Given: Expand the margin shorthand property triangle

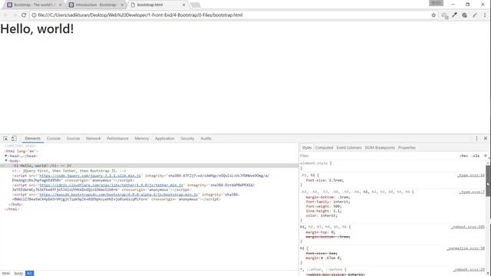Looking at the screenshot, I should pos(322,258).
